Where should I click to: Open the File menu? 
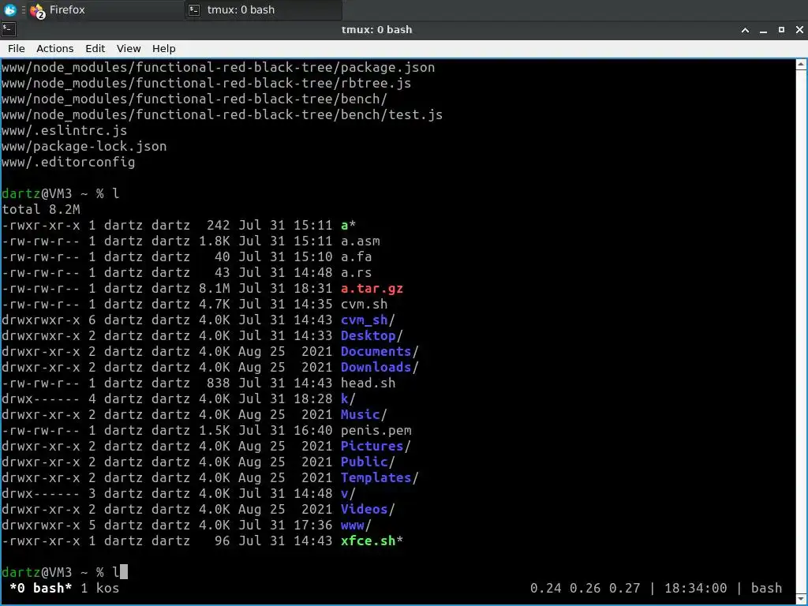(16, 48)
